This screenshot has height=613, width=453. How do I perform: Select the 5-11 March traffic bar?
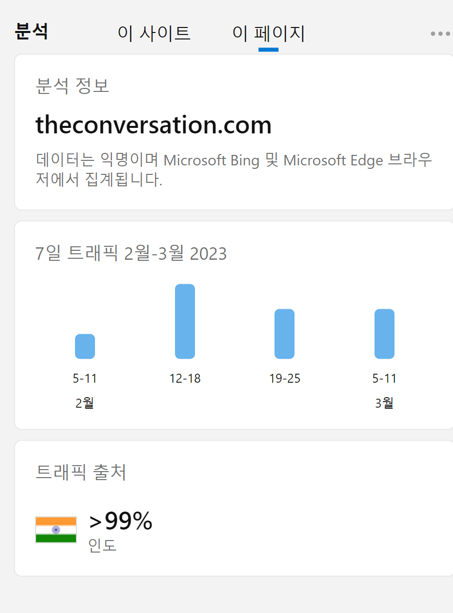pyautogui.click(x=384, y=334)
